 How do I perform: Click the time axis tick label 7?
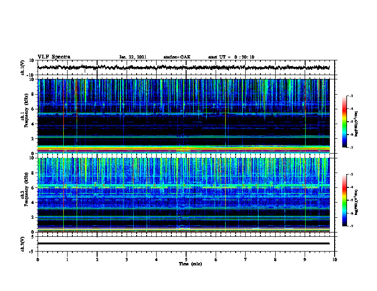246,260
